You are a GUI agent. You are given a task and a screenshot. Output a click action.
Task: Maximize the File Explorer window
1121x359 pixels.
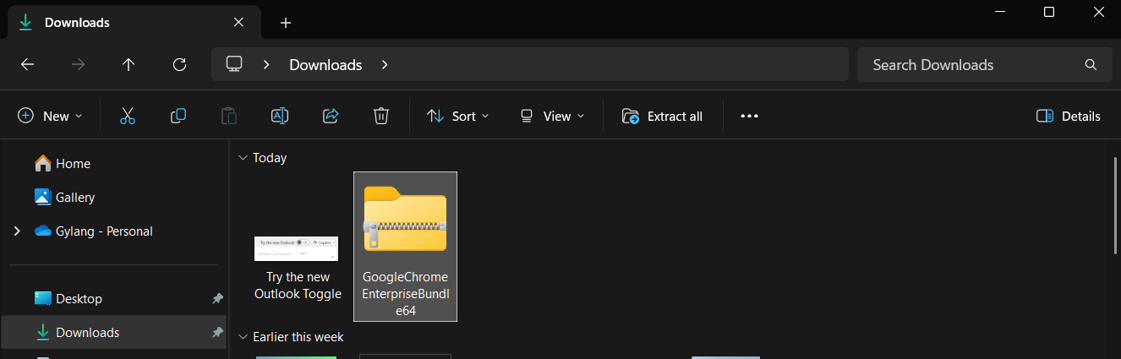click(1049, 12)
